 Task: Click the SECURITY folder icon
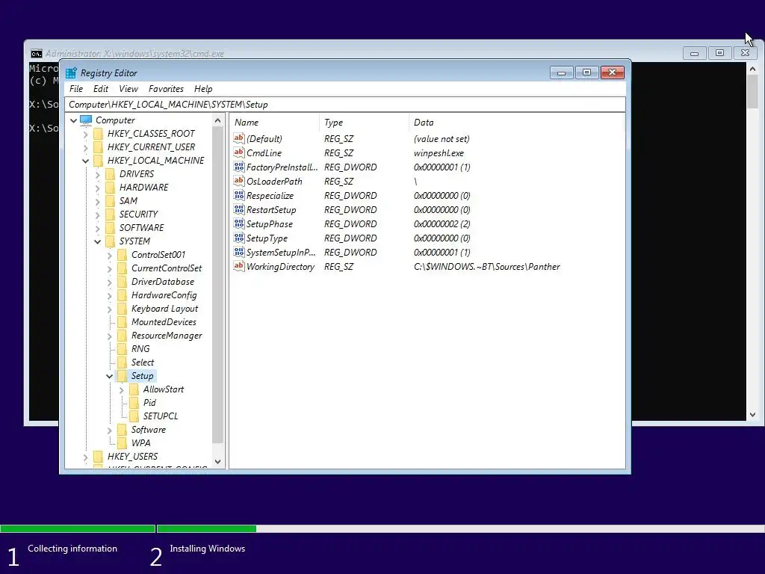[x=111, y=215]
